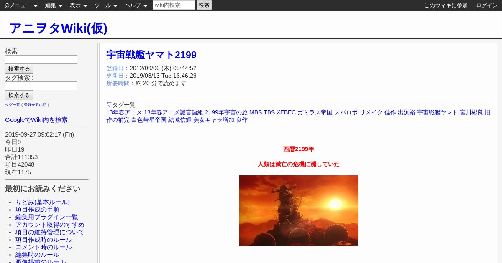Open 項目作成の手順 link
This screenshot has width=502, height=263.
click(37, 210)
